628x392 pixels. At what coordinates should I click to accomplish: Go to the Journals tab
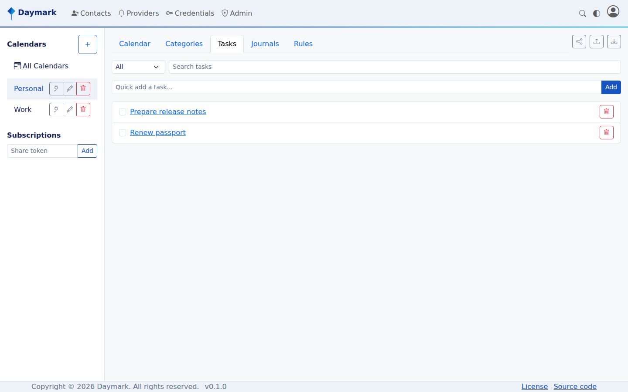point(265,44)
